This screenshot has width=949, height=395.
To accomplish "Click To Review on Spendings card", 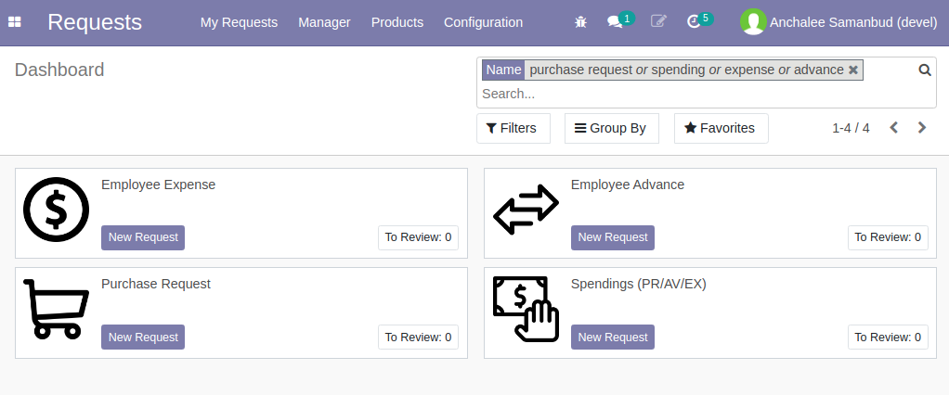I will pyautogui.click(x=888, y=337).
